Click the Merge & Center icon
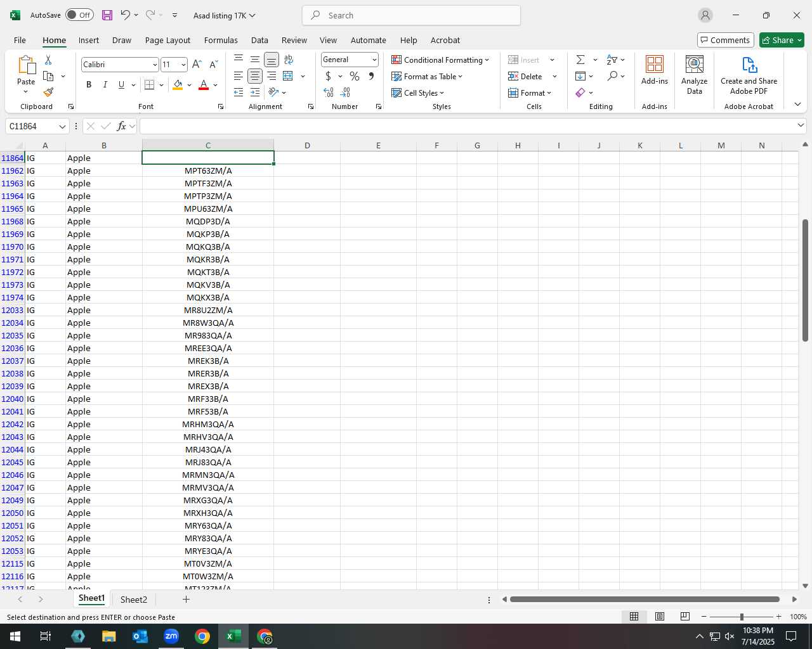Viewport: 812px width, 649px height. coord(288,76)
